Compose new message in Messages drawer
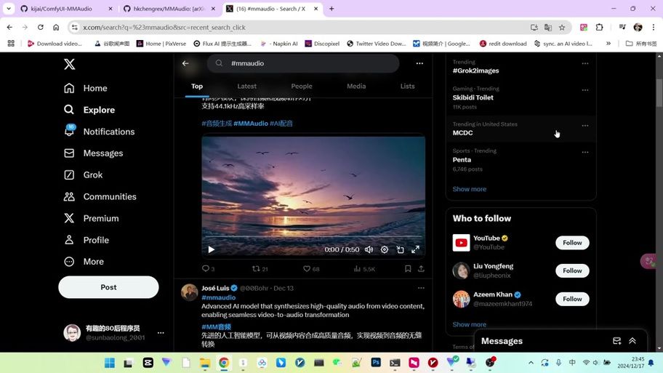This screenshot has width=663, height=373. tap(616, 341)
